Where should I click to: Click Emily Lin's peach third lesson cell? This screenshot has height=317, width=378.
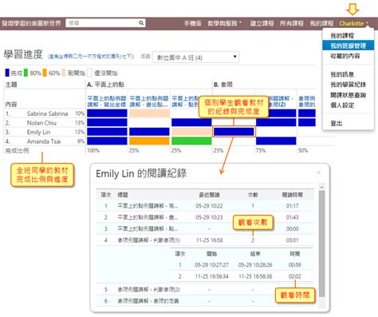[x=191, y=132]
